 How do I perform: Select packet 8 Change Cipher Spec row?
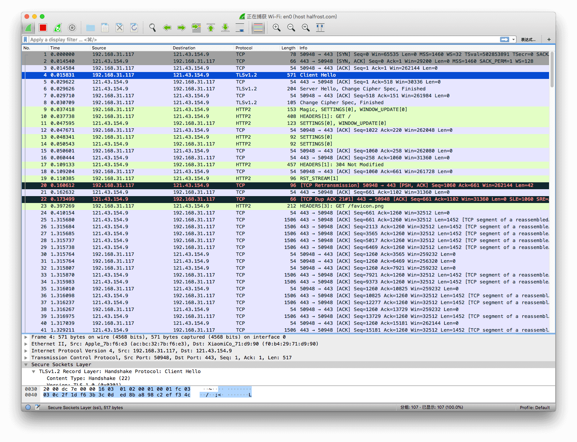(285, 103)
